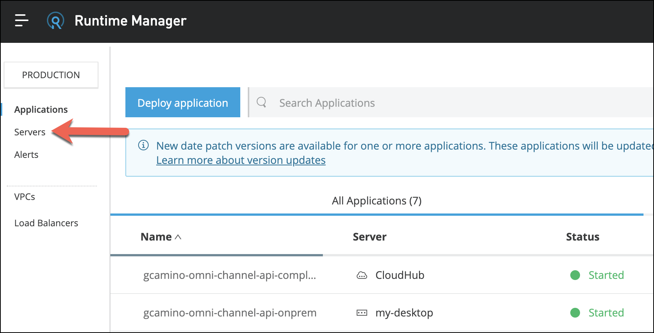Image resolution: width=654 pixels, height=333 pixels.
Task: Open the PRODUCTION environment selector
Action: pyautogui.click(x=51, y=75)
